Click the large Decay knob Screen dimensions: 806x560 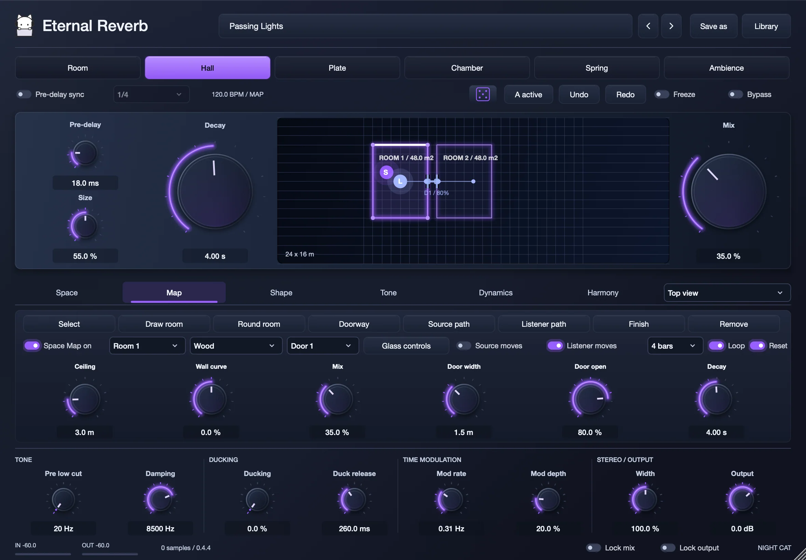[215, 192]
